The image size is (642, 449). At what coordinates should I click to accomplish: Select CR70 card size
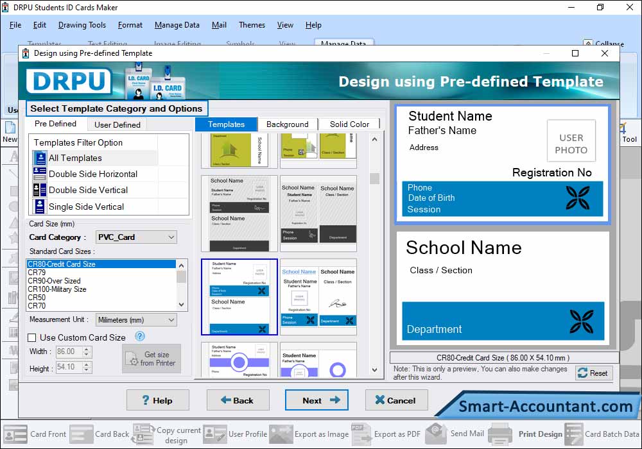pyautogui.click(x=101, y=305)
